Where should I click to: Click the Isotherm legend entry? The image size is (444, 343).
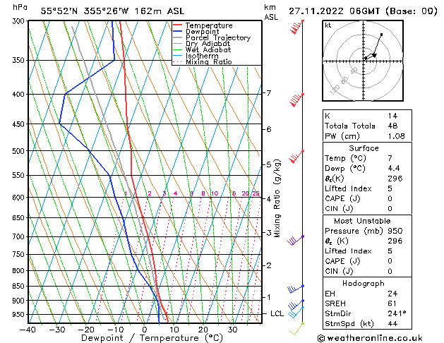coord(196,56)
